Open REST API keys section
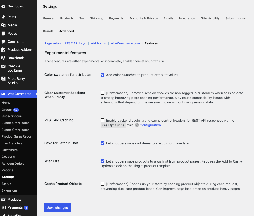 [x=75, y=43]
